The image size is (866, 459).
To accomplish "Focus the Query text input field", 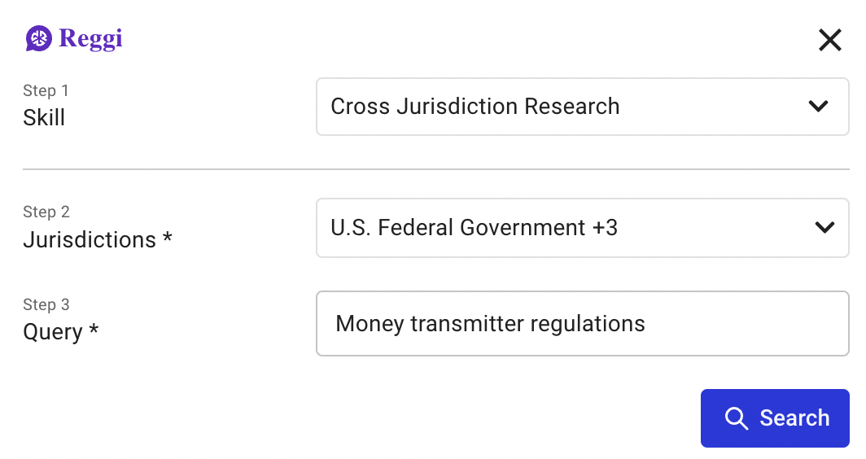I will click(x=733, y=324).
